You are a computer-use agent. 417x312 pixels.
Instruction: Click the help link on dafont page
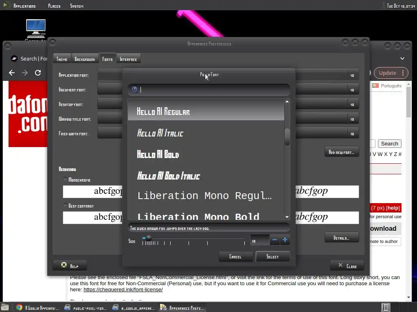pyautogui.click(x=393, y=208)
